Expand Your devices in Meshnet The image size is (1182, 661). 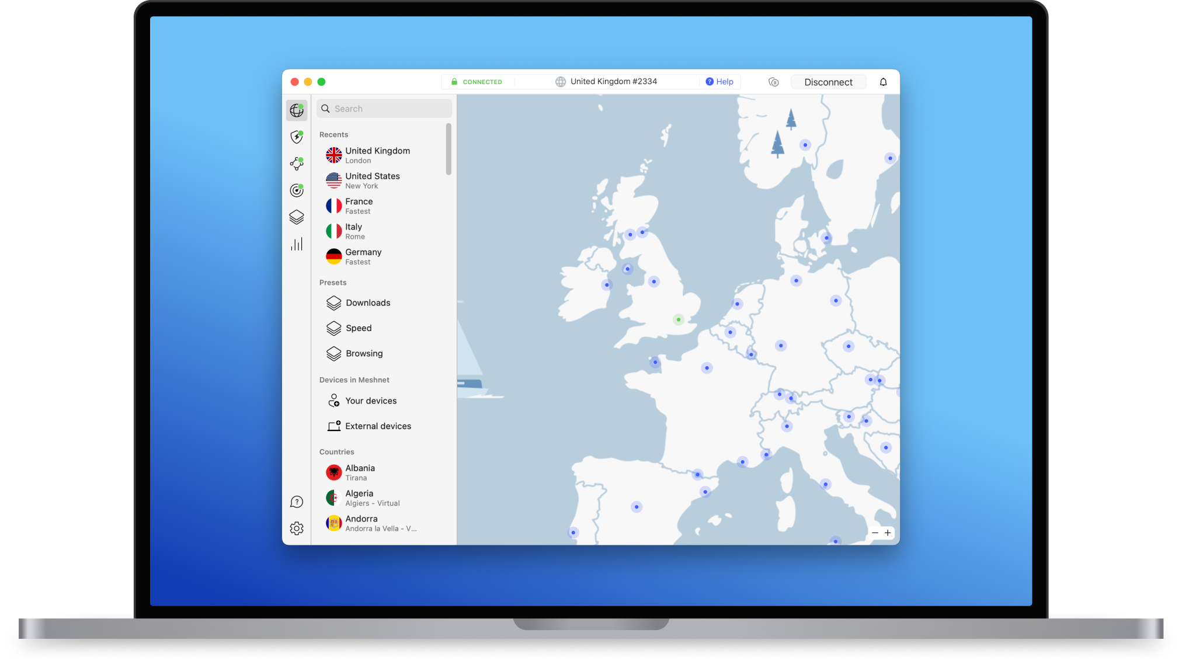pos(371,401)
